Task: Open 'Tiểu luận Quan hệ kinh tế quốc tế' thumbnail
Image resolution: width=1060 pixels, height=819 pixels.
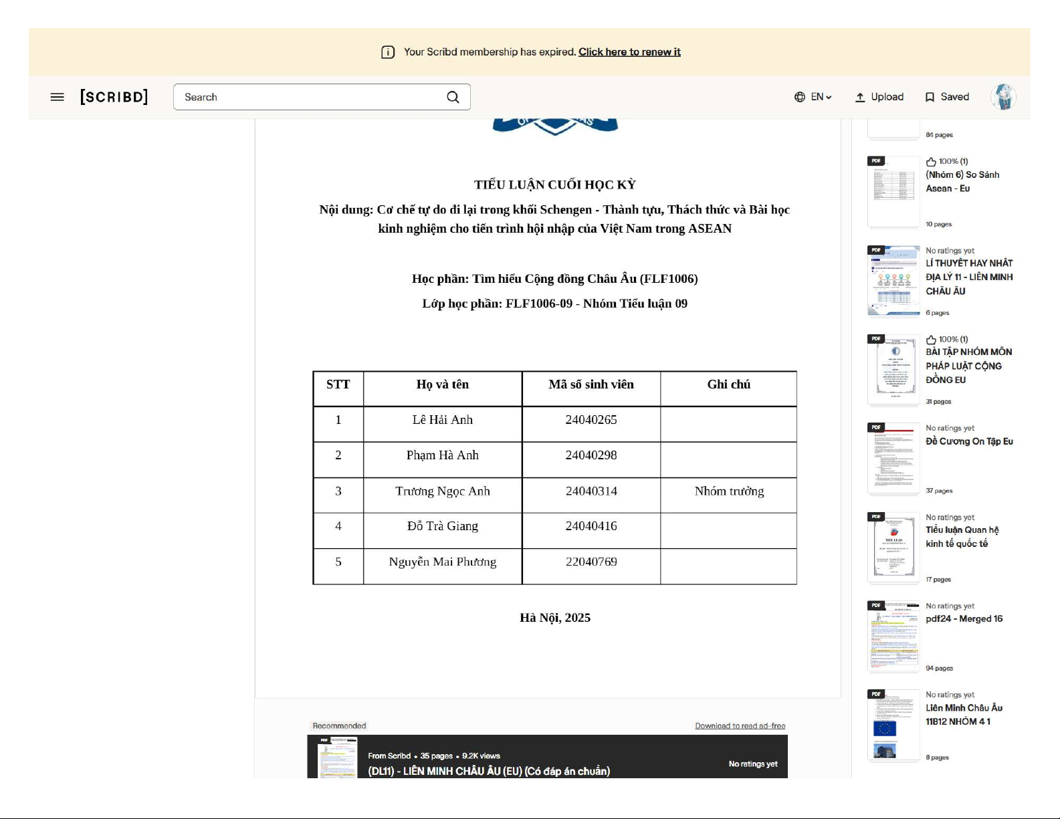Action: pyautogui.click(x=893, y=548)
